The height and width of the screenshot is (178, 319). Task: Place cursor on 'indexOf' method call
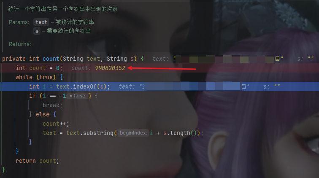click(85, 86)
